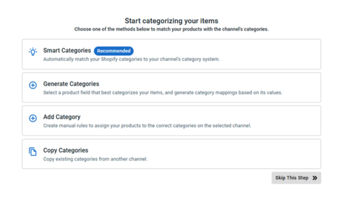Click the 'Choose one of the methods' subtitle
Screen dimensions: 353x200
(171, 29)
